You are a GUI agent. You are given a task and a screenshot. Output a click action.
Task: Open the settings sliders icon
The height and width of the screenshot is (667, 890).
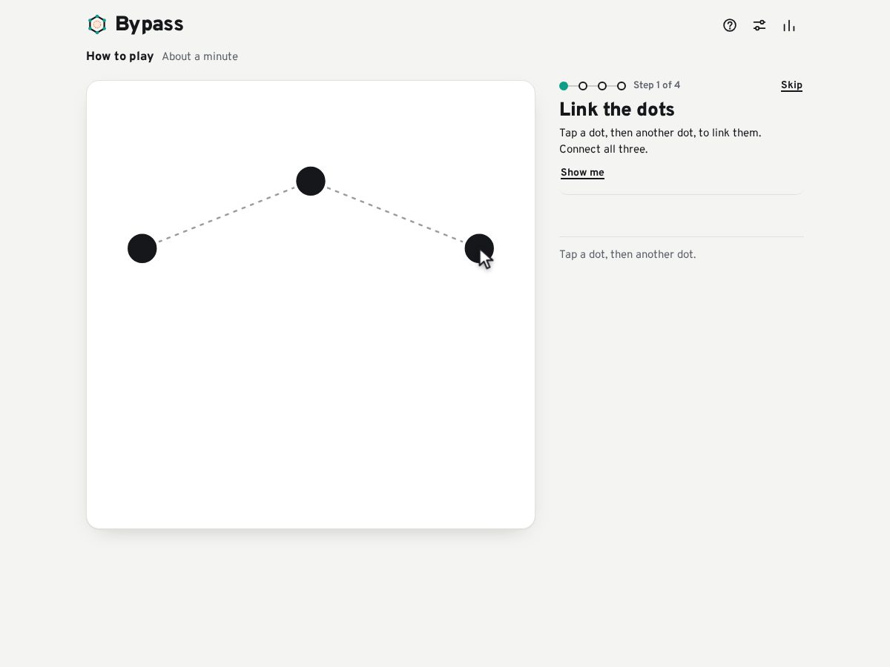759,25
